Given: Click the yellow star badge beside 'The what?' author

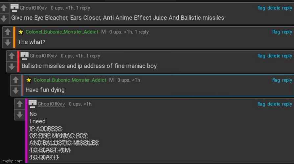Looking at the screenshot, I should pos(21,32).
